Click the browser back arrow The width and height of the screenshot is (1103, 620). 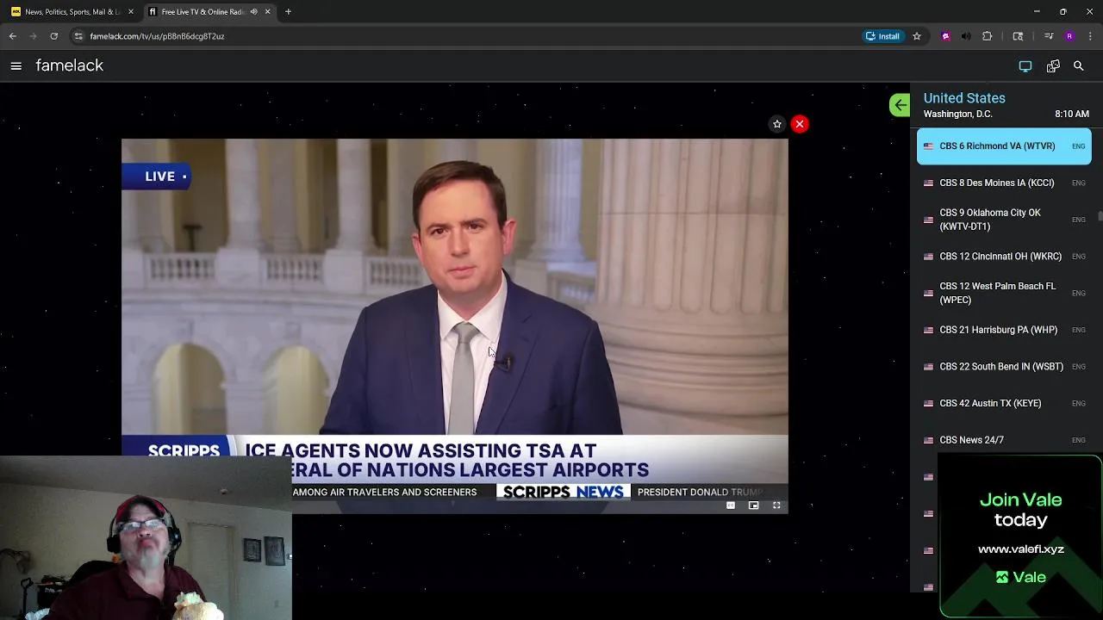point(13,36)
